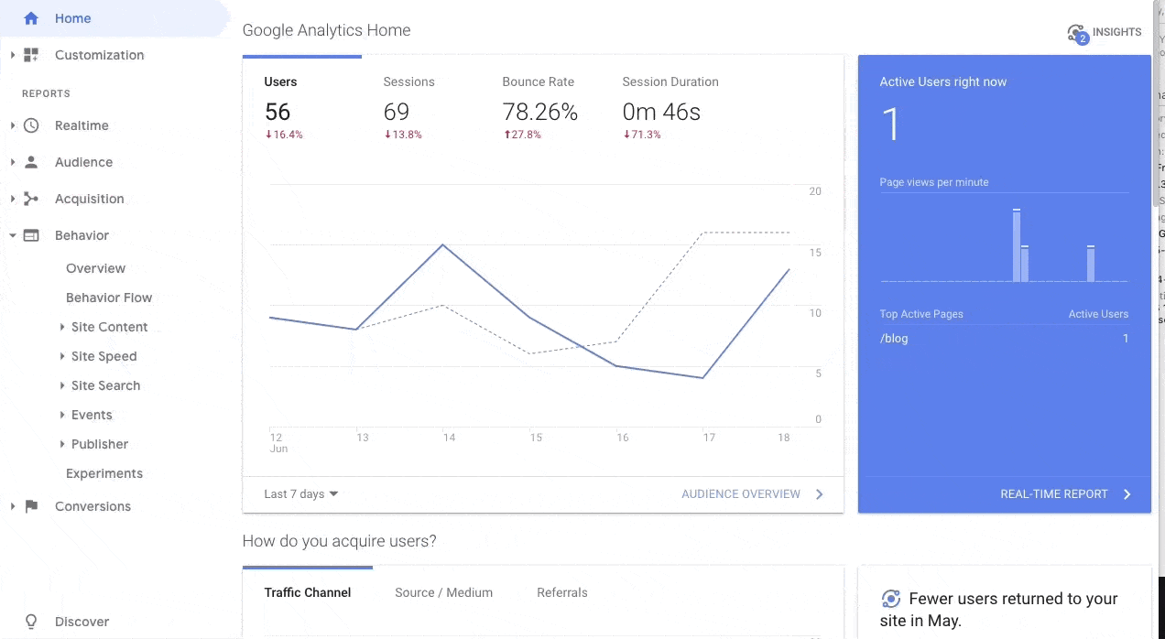
Task: Collapse the Behavior reports section
Action: 13,235
